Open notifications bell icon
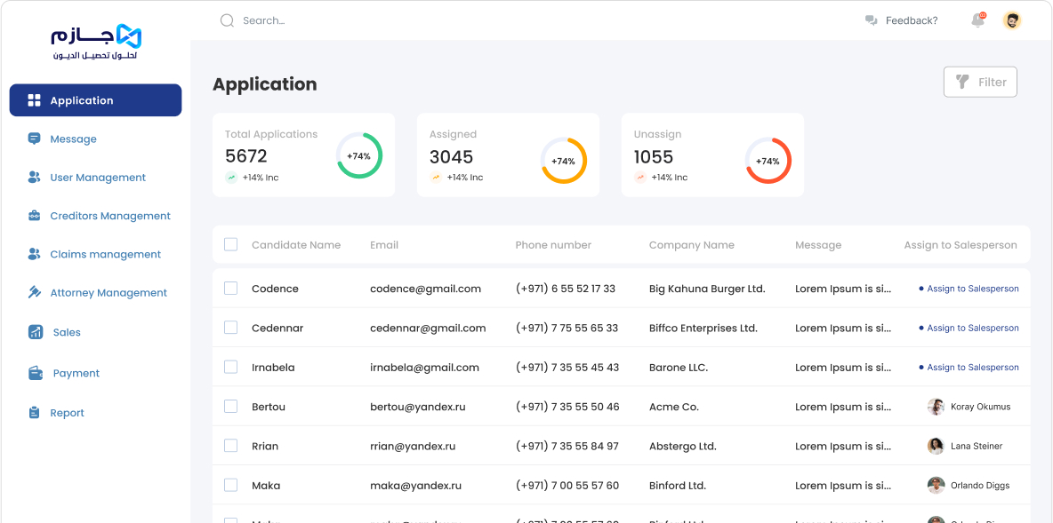The width and height of the screenshot is (1053, 523). pos(977,20)
